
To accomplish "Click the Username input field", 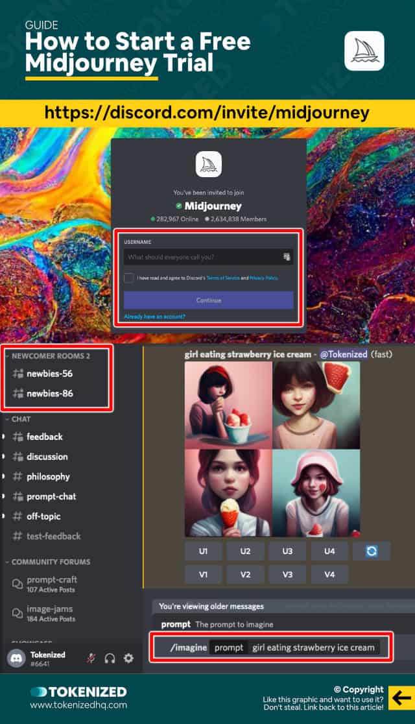I will [208, 257].
